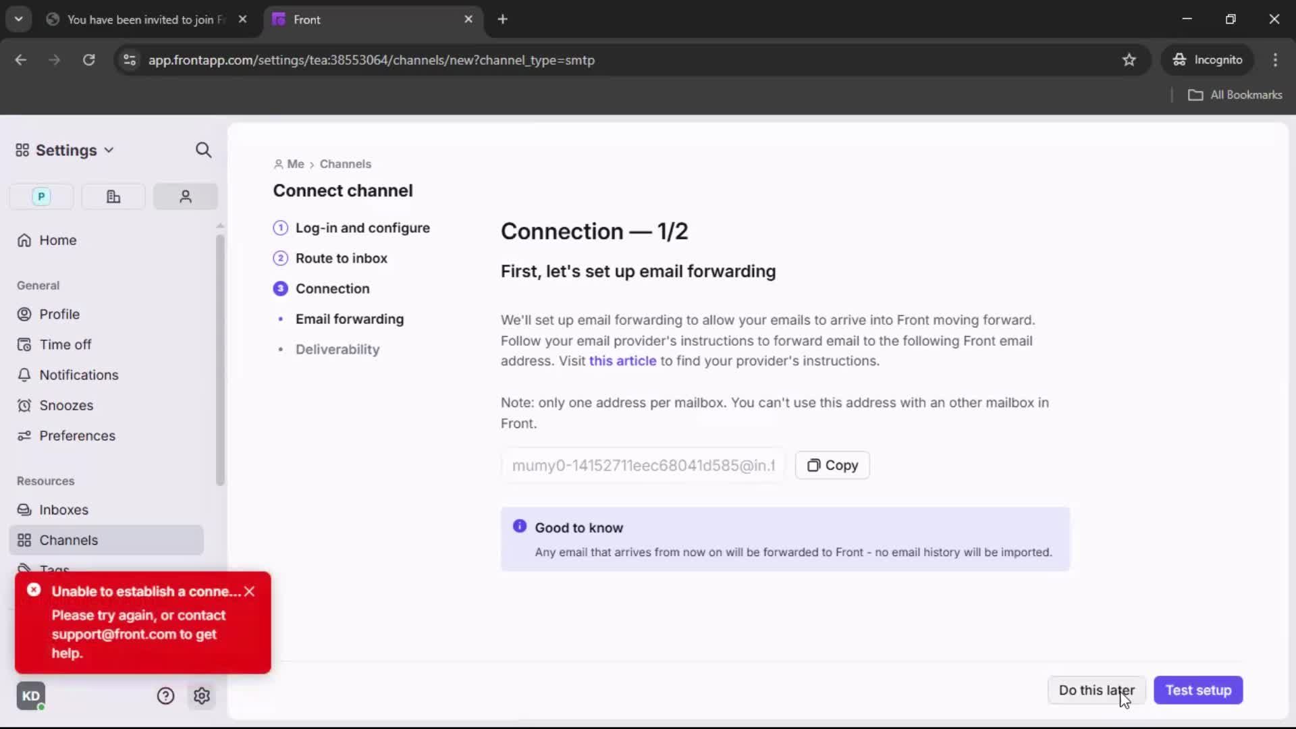Dismiss the connection error notification
Image resolution: width=1296 pixels, height=729 pixels.
click(250, 591)
